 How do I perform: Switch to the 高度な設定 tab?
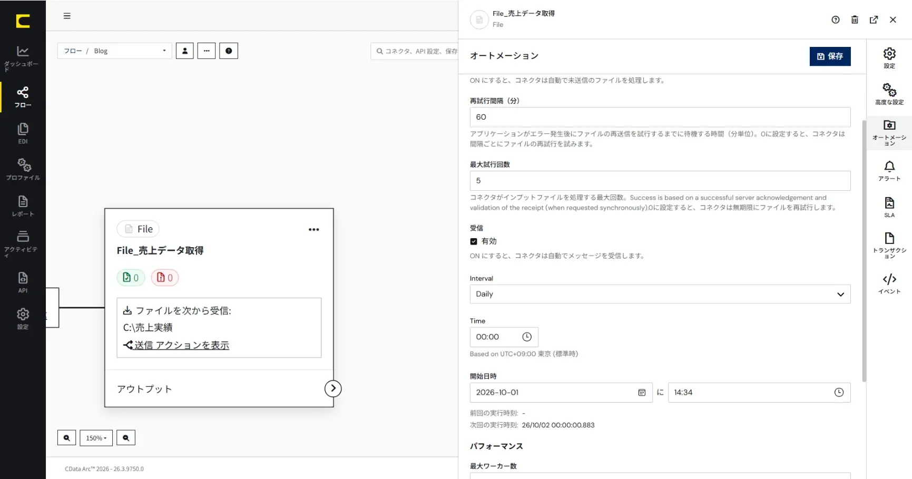point(889,94)
